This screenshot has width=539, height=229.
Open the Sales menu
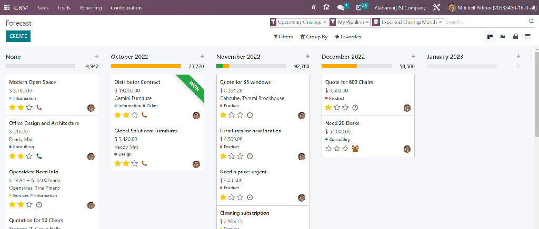tap(43, 7)
